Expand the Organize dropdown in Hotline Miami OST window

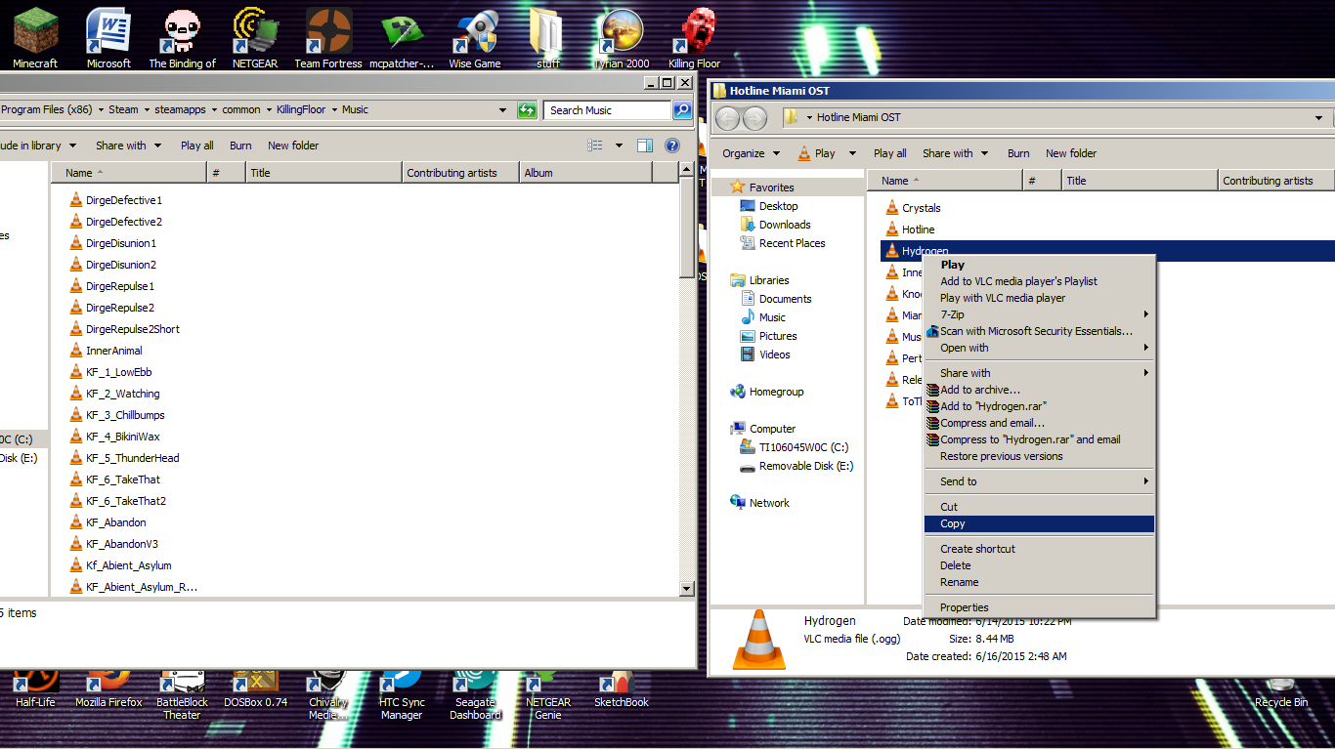click(x=752, y=153)
